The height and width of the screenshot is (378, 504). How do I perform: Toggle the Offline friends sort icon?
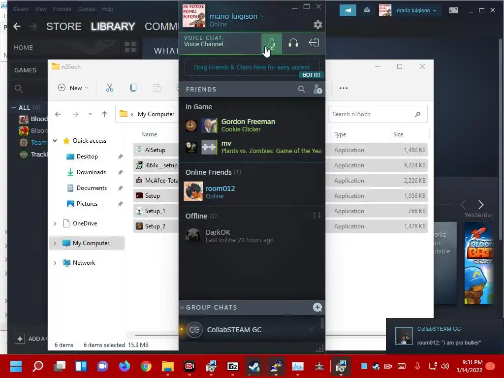pos(316,216)
